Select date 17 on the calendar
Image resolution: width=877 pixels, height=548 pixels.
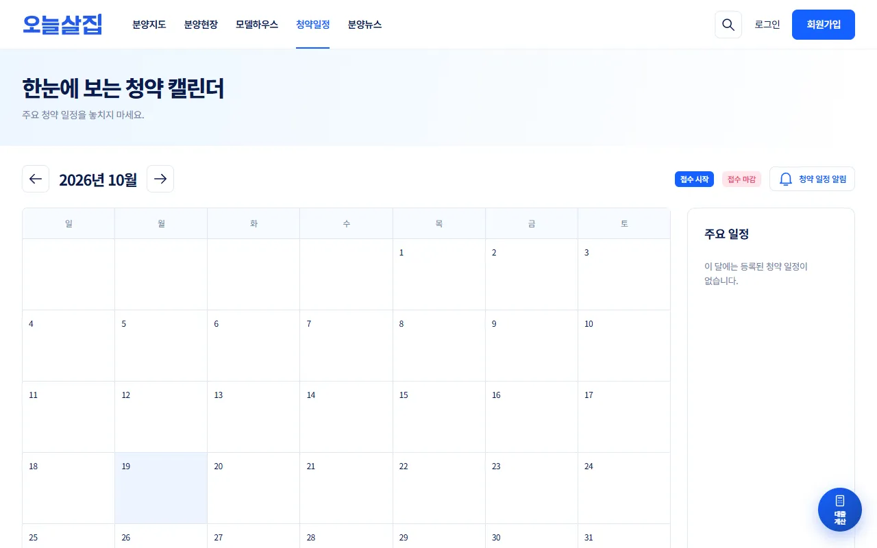(624, 416)
